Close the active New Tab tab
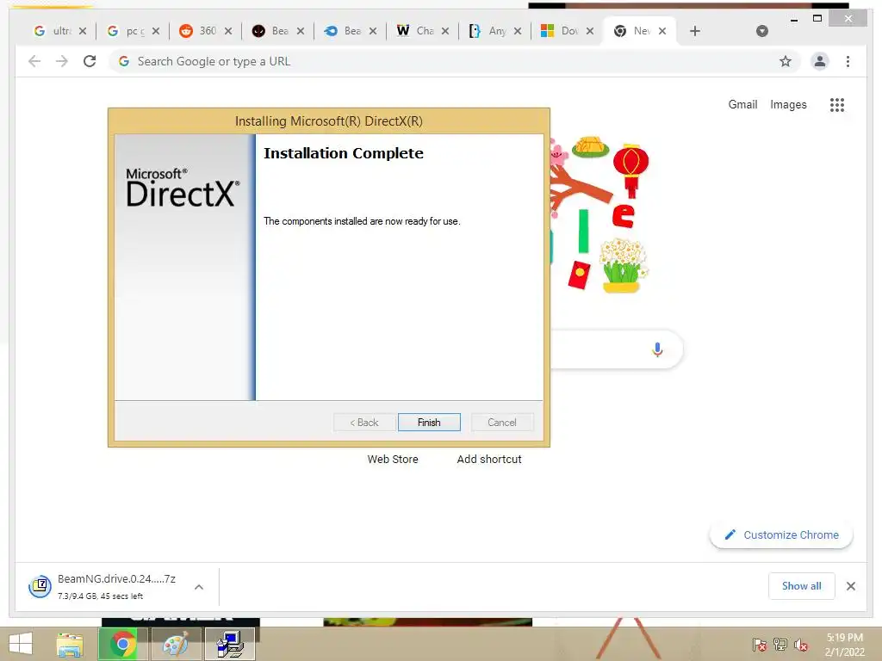The width and height of the screenshot is (882, 661). coord(662,31)
